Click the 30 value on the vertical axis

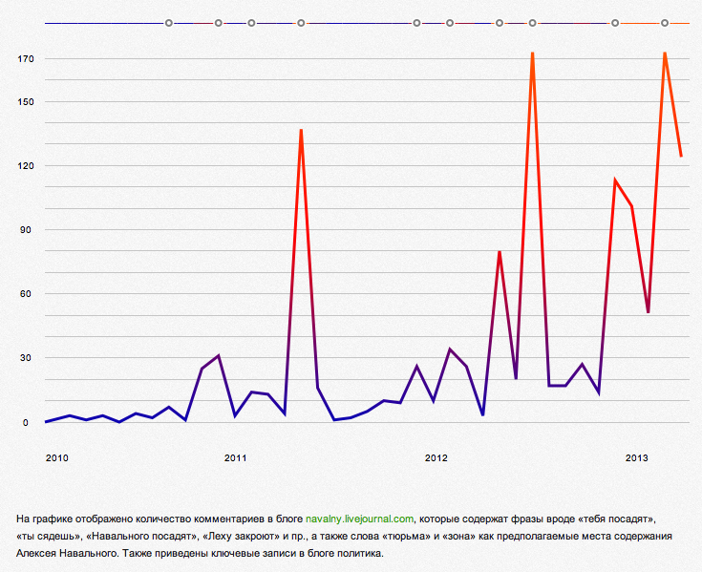click(28, 357)
